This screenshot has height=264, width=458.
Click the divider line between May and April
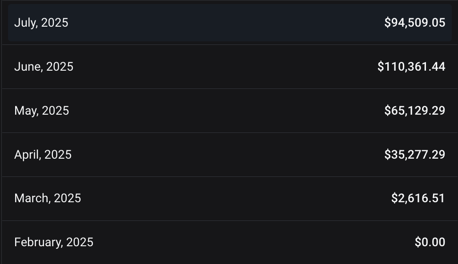[x=230, y=132]
